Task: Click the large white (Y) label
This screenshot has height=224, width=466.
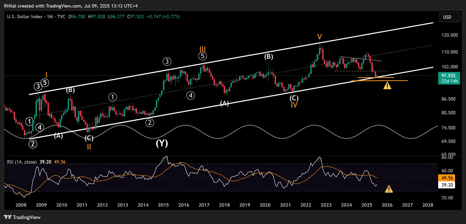Action: [162, 143]
